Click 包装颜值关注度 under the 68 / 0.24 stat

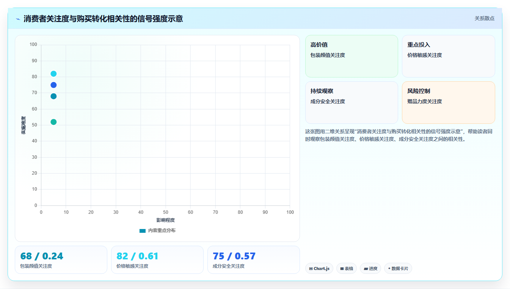tap(36, 266)
